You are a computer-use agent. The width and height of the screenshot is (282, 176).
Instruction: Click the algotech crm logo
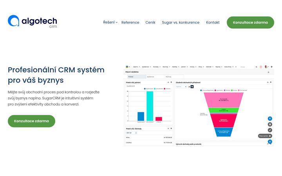point(33,22)
